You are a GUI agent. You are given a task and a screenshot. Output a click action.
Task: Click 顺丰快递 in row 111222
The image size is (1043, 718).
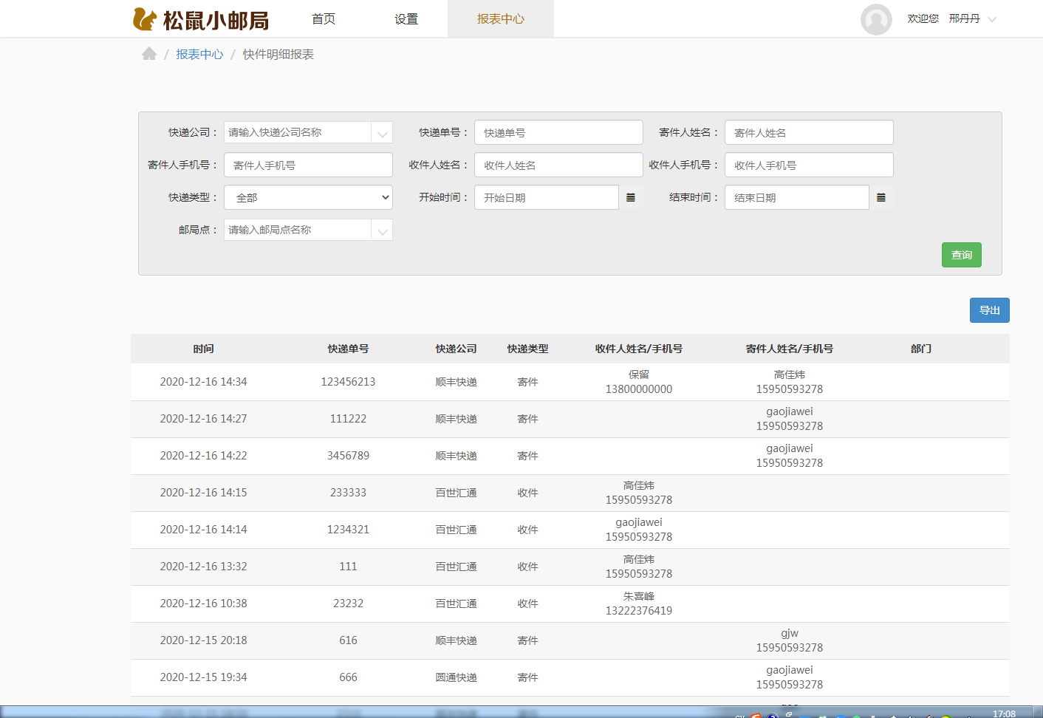pyautogui.click(x=456, y=419)
